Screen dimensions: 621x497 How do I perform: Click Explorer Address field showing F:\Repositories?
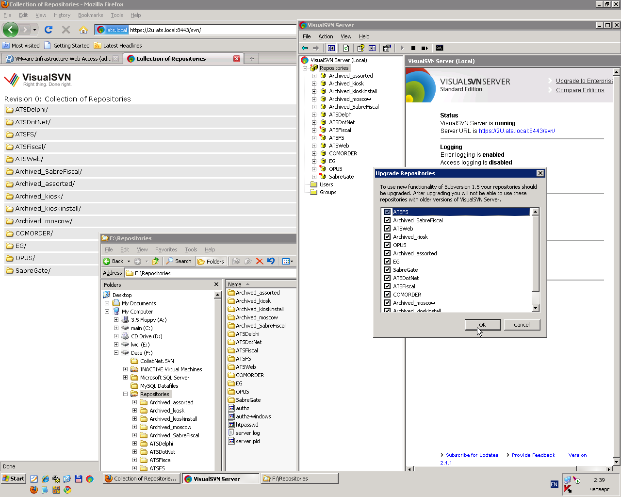point(211,273)
